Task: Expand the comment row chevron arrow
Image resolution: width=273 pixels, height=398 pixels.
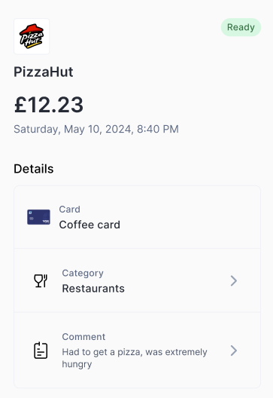Action: coord(234,351)
